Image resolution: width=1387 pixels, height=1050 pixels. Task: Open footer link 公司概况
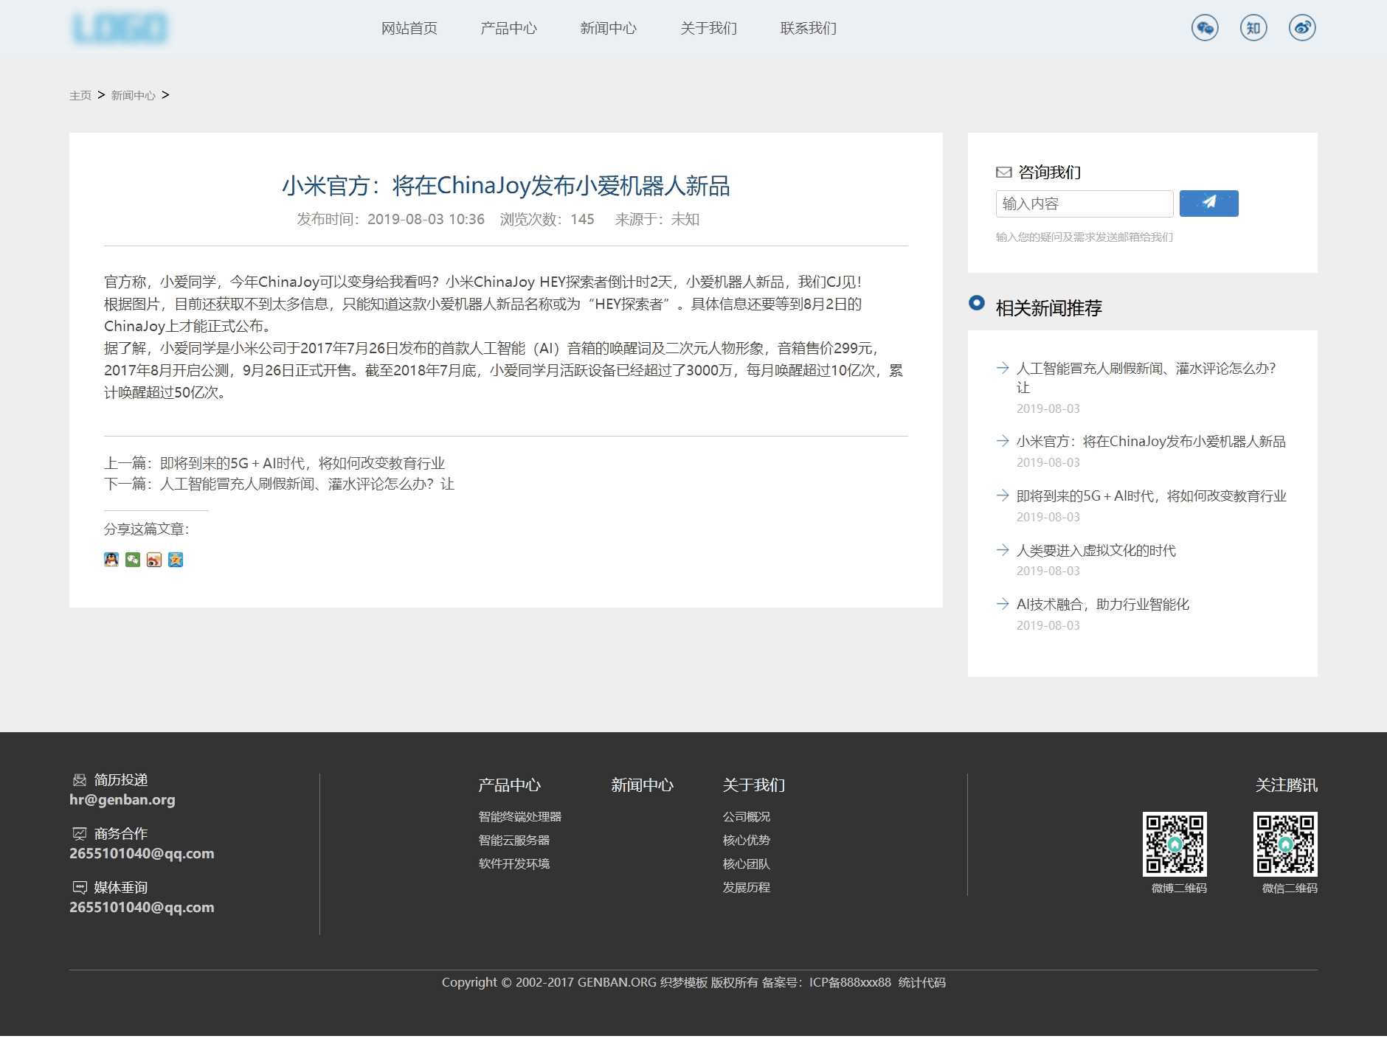pos(746,817)
